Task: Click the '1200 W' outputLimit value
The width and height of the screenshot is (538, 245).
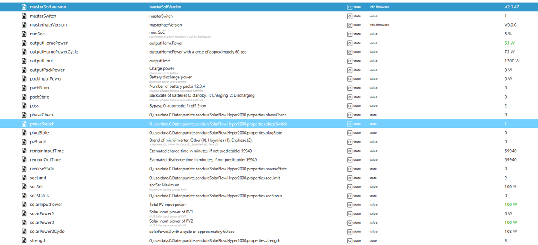Action: pyautogui.click(x=512, y=61)
